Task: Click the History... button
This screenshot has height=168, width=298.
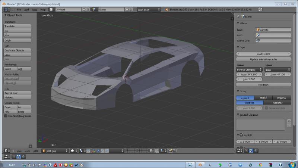Action: pos(17,97)
